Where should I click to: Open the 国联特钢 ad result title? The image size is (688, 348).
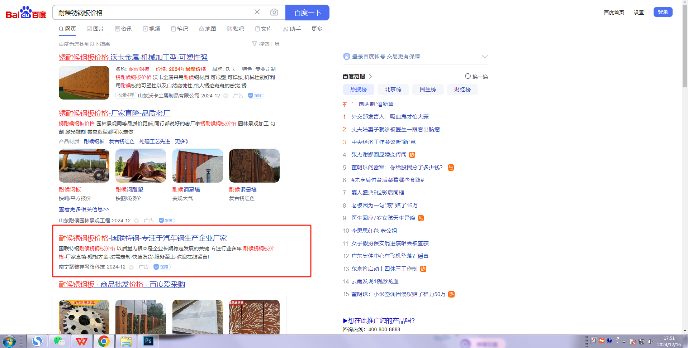pos(143,238)
